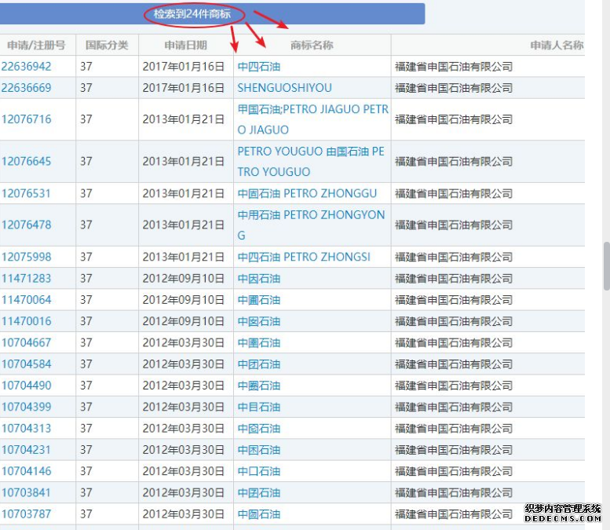Screen dimensions: 610x530
Task: Open trademark name link in row 10704667
Action: point(259,343)
